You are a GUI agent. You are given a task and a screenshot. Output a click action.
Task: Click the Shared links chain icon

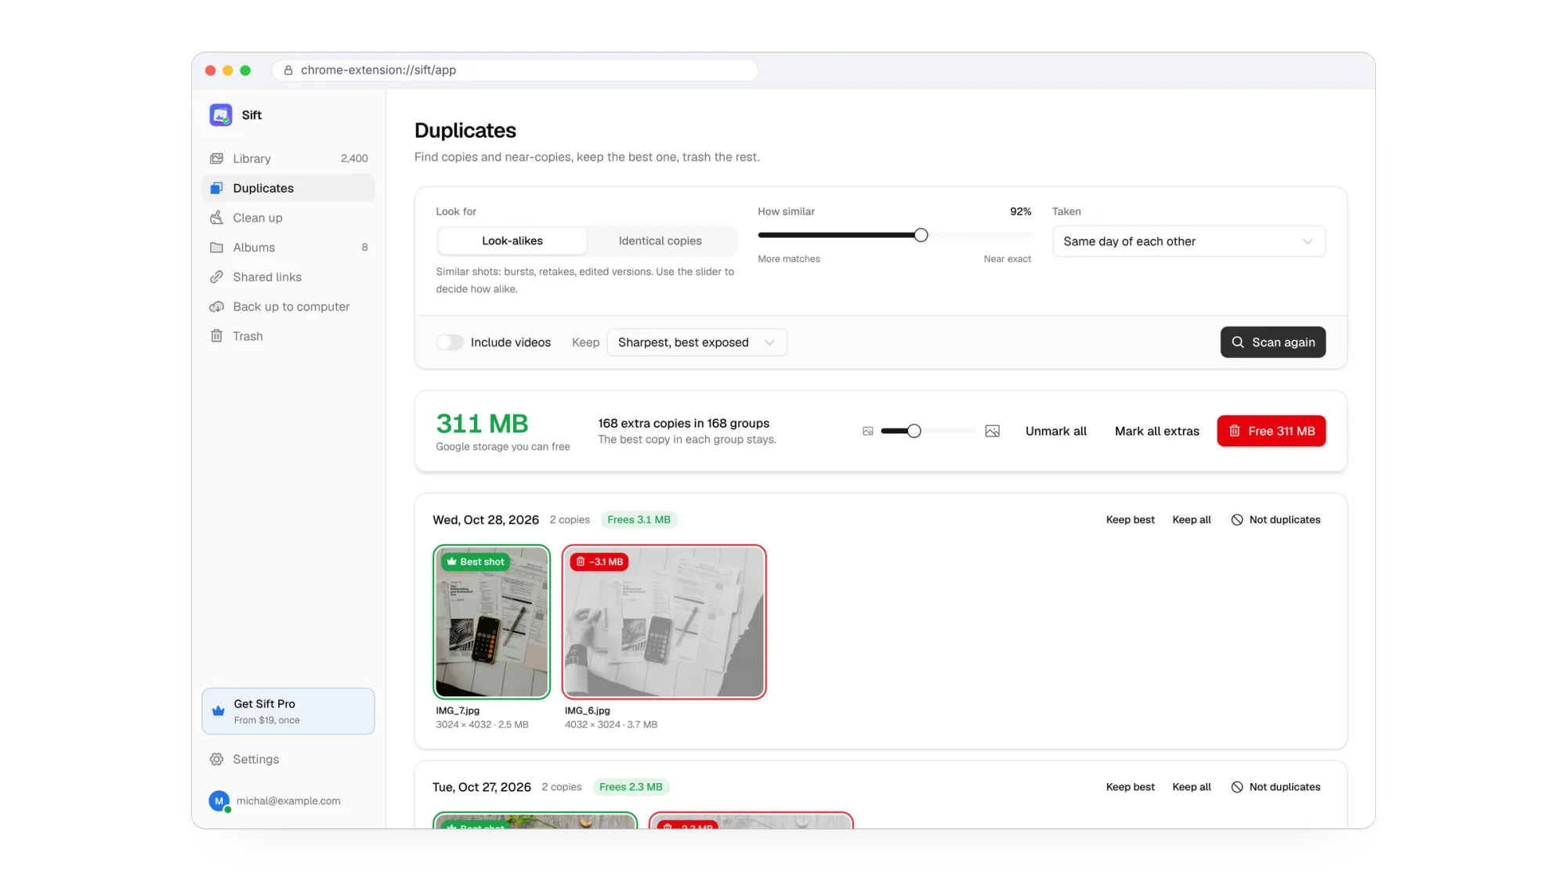(x=217, y=277)
